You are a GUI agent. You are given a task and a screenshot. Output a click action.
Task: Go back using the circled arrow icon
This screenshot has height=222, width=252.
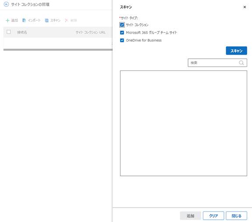(x=6, y=4)
